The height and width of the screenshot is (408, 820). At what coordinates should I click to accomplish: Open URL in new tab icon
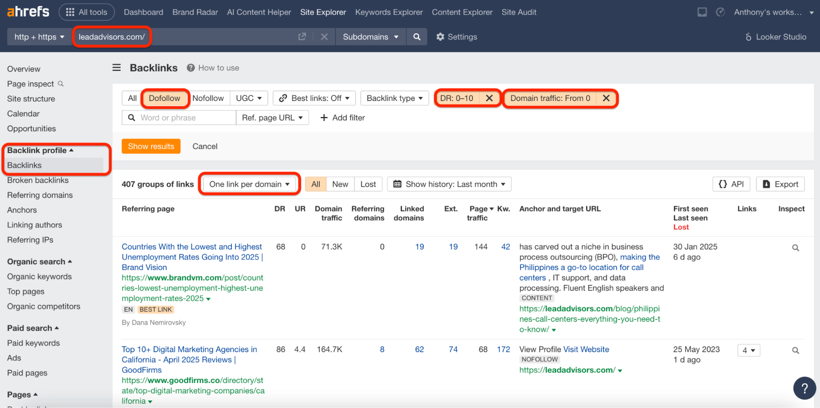tap(302, 37)
